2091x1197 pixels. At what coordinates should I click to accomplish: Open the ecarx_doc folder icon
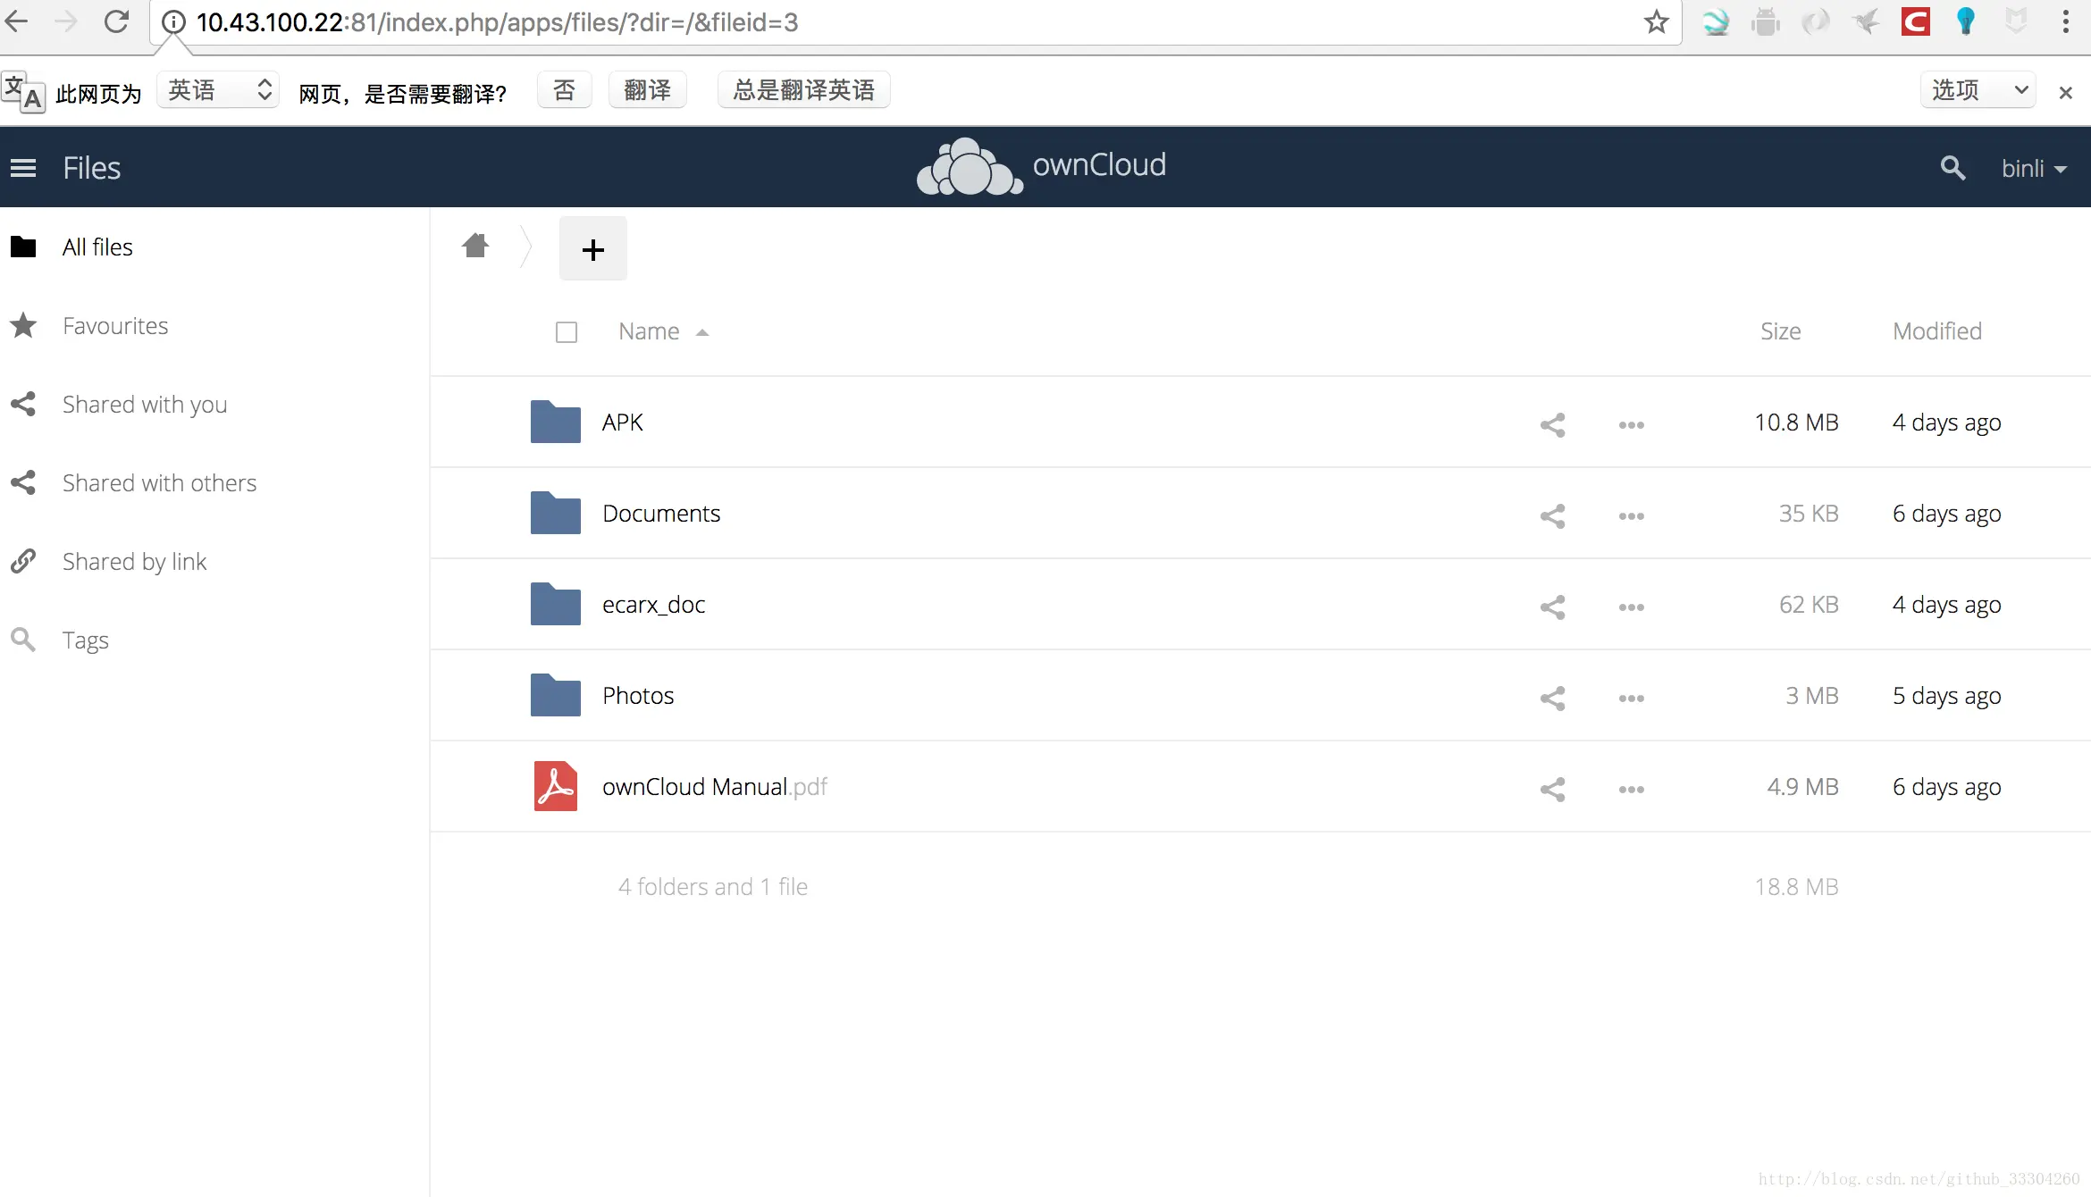(x=555, y=604)
